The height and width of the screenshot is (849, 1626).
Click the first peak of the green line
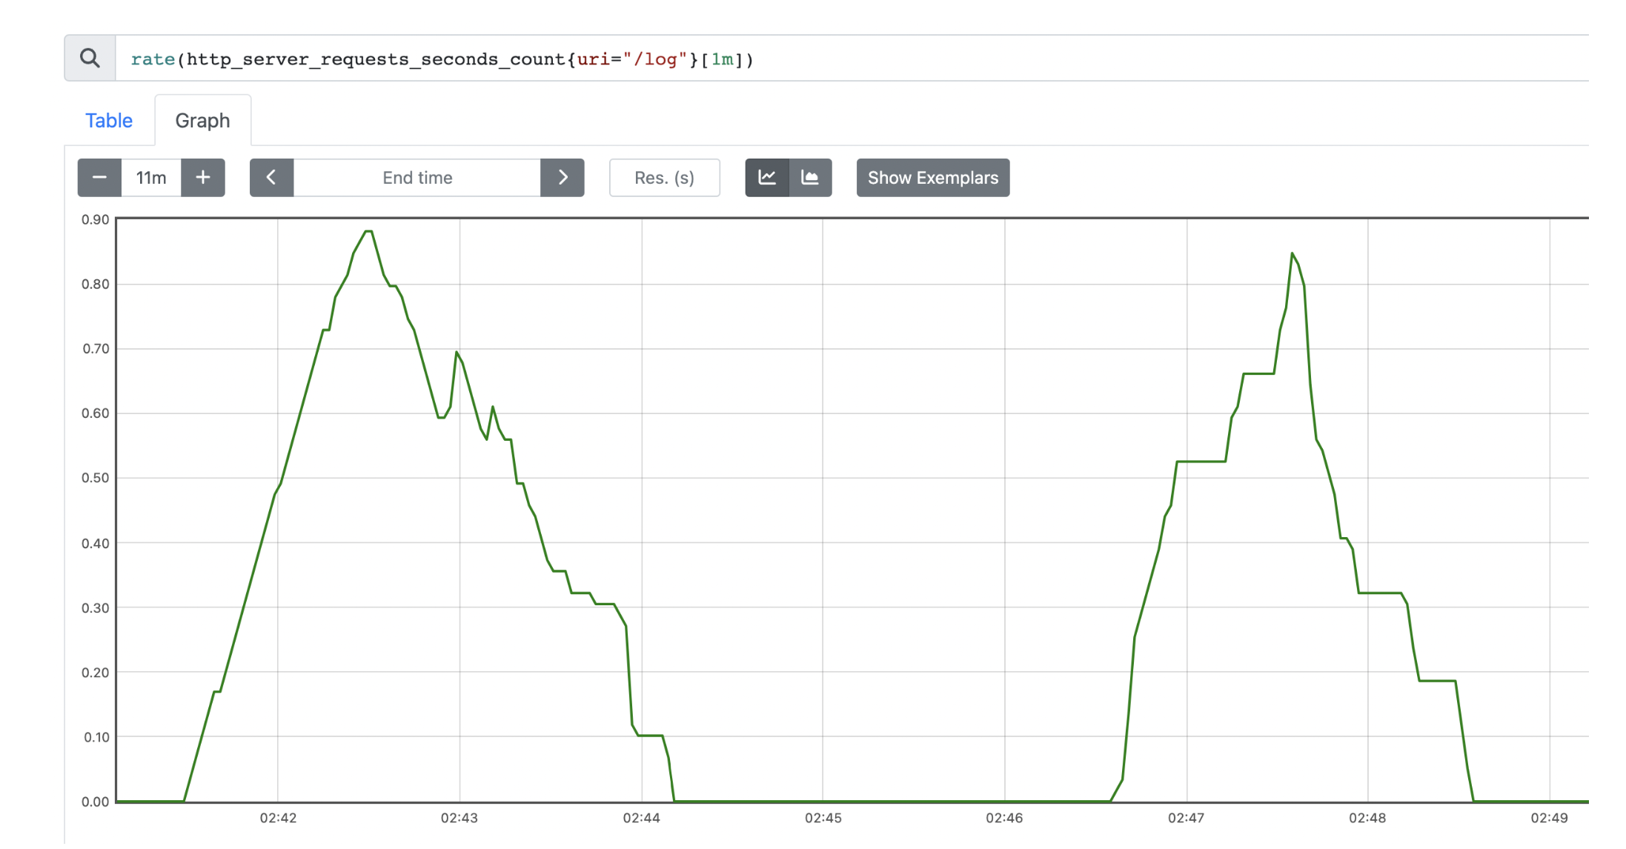(x=368, y=232)
